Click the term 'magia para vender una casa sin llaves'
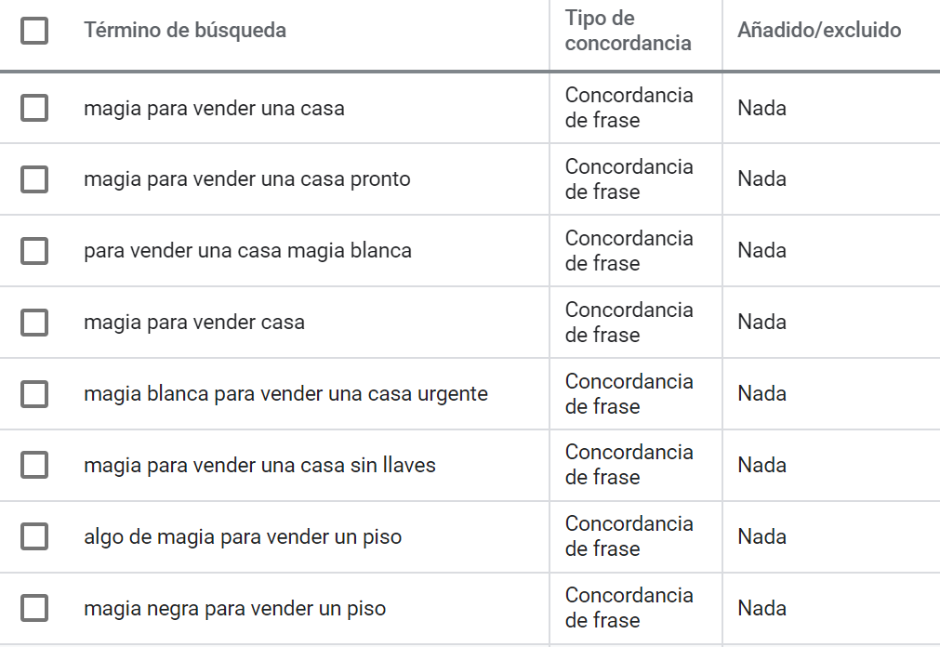The width and height of the screenshot is (940, 647). point(259,466)
